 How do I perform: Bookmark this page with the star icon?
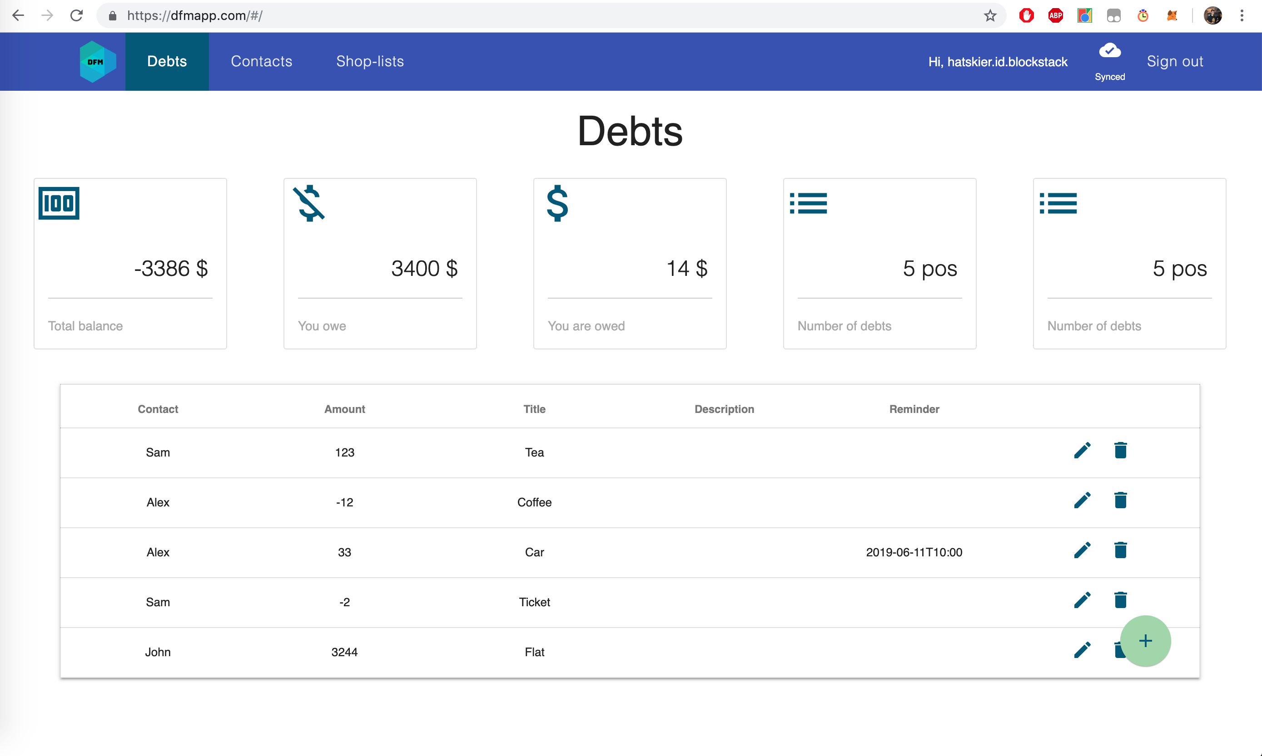(x=990, y=16)
